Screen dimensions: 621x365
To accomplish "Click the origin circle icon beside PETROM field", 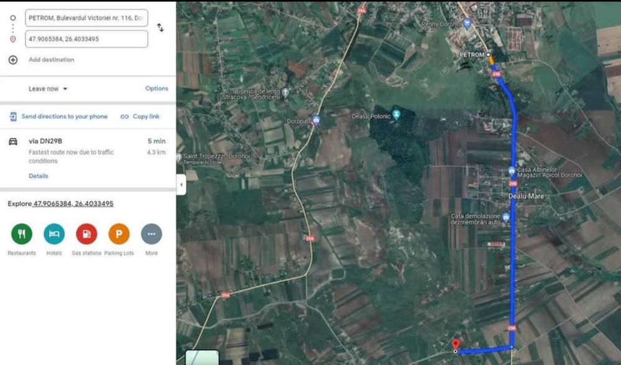I will pos(12,18).
